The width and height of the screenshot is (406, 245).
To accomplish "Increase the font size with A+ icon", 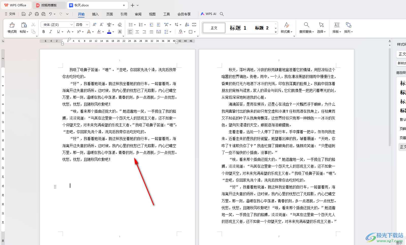I will click(94, 25).
